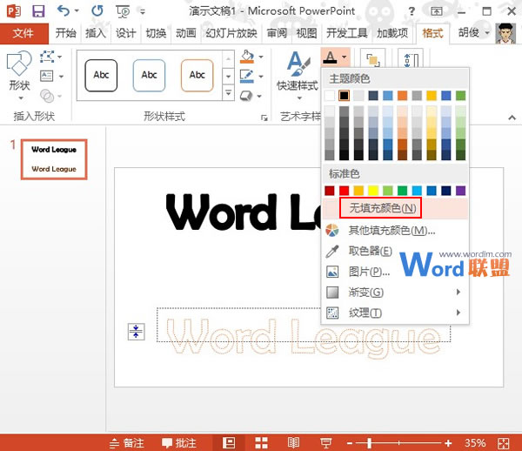Switch to Slide Sorter view

click(x=261, y=443)
